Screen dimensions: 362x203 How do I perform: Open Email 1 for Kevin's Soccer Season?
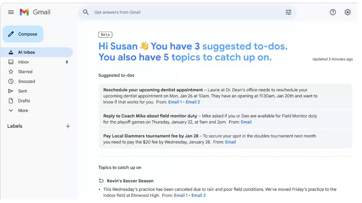click(x=181, y=195)
